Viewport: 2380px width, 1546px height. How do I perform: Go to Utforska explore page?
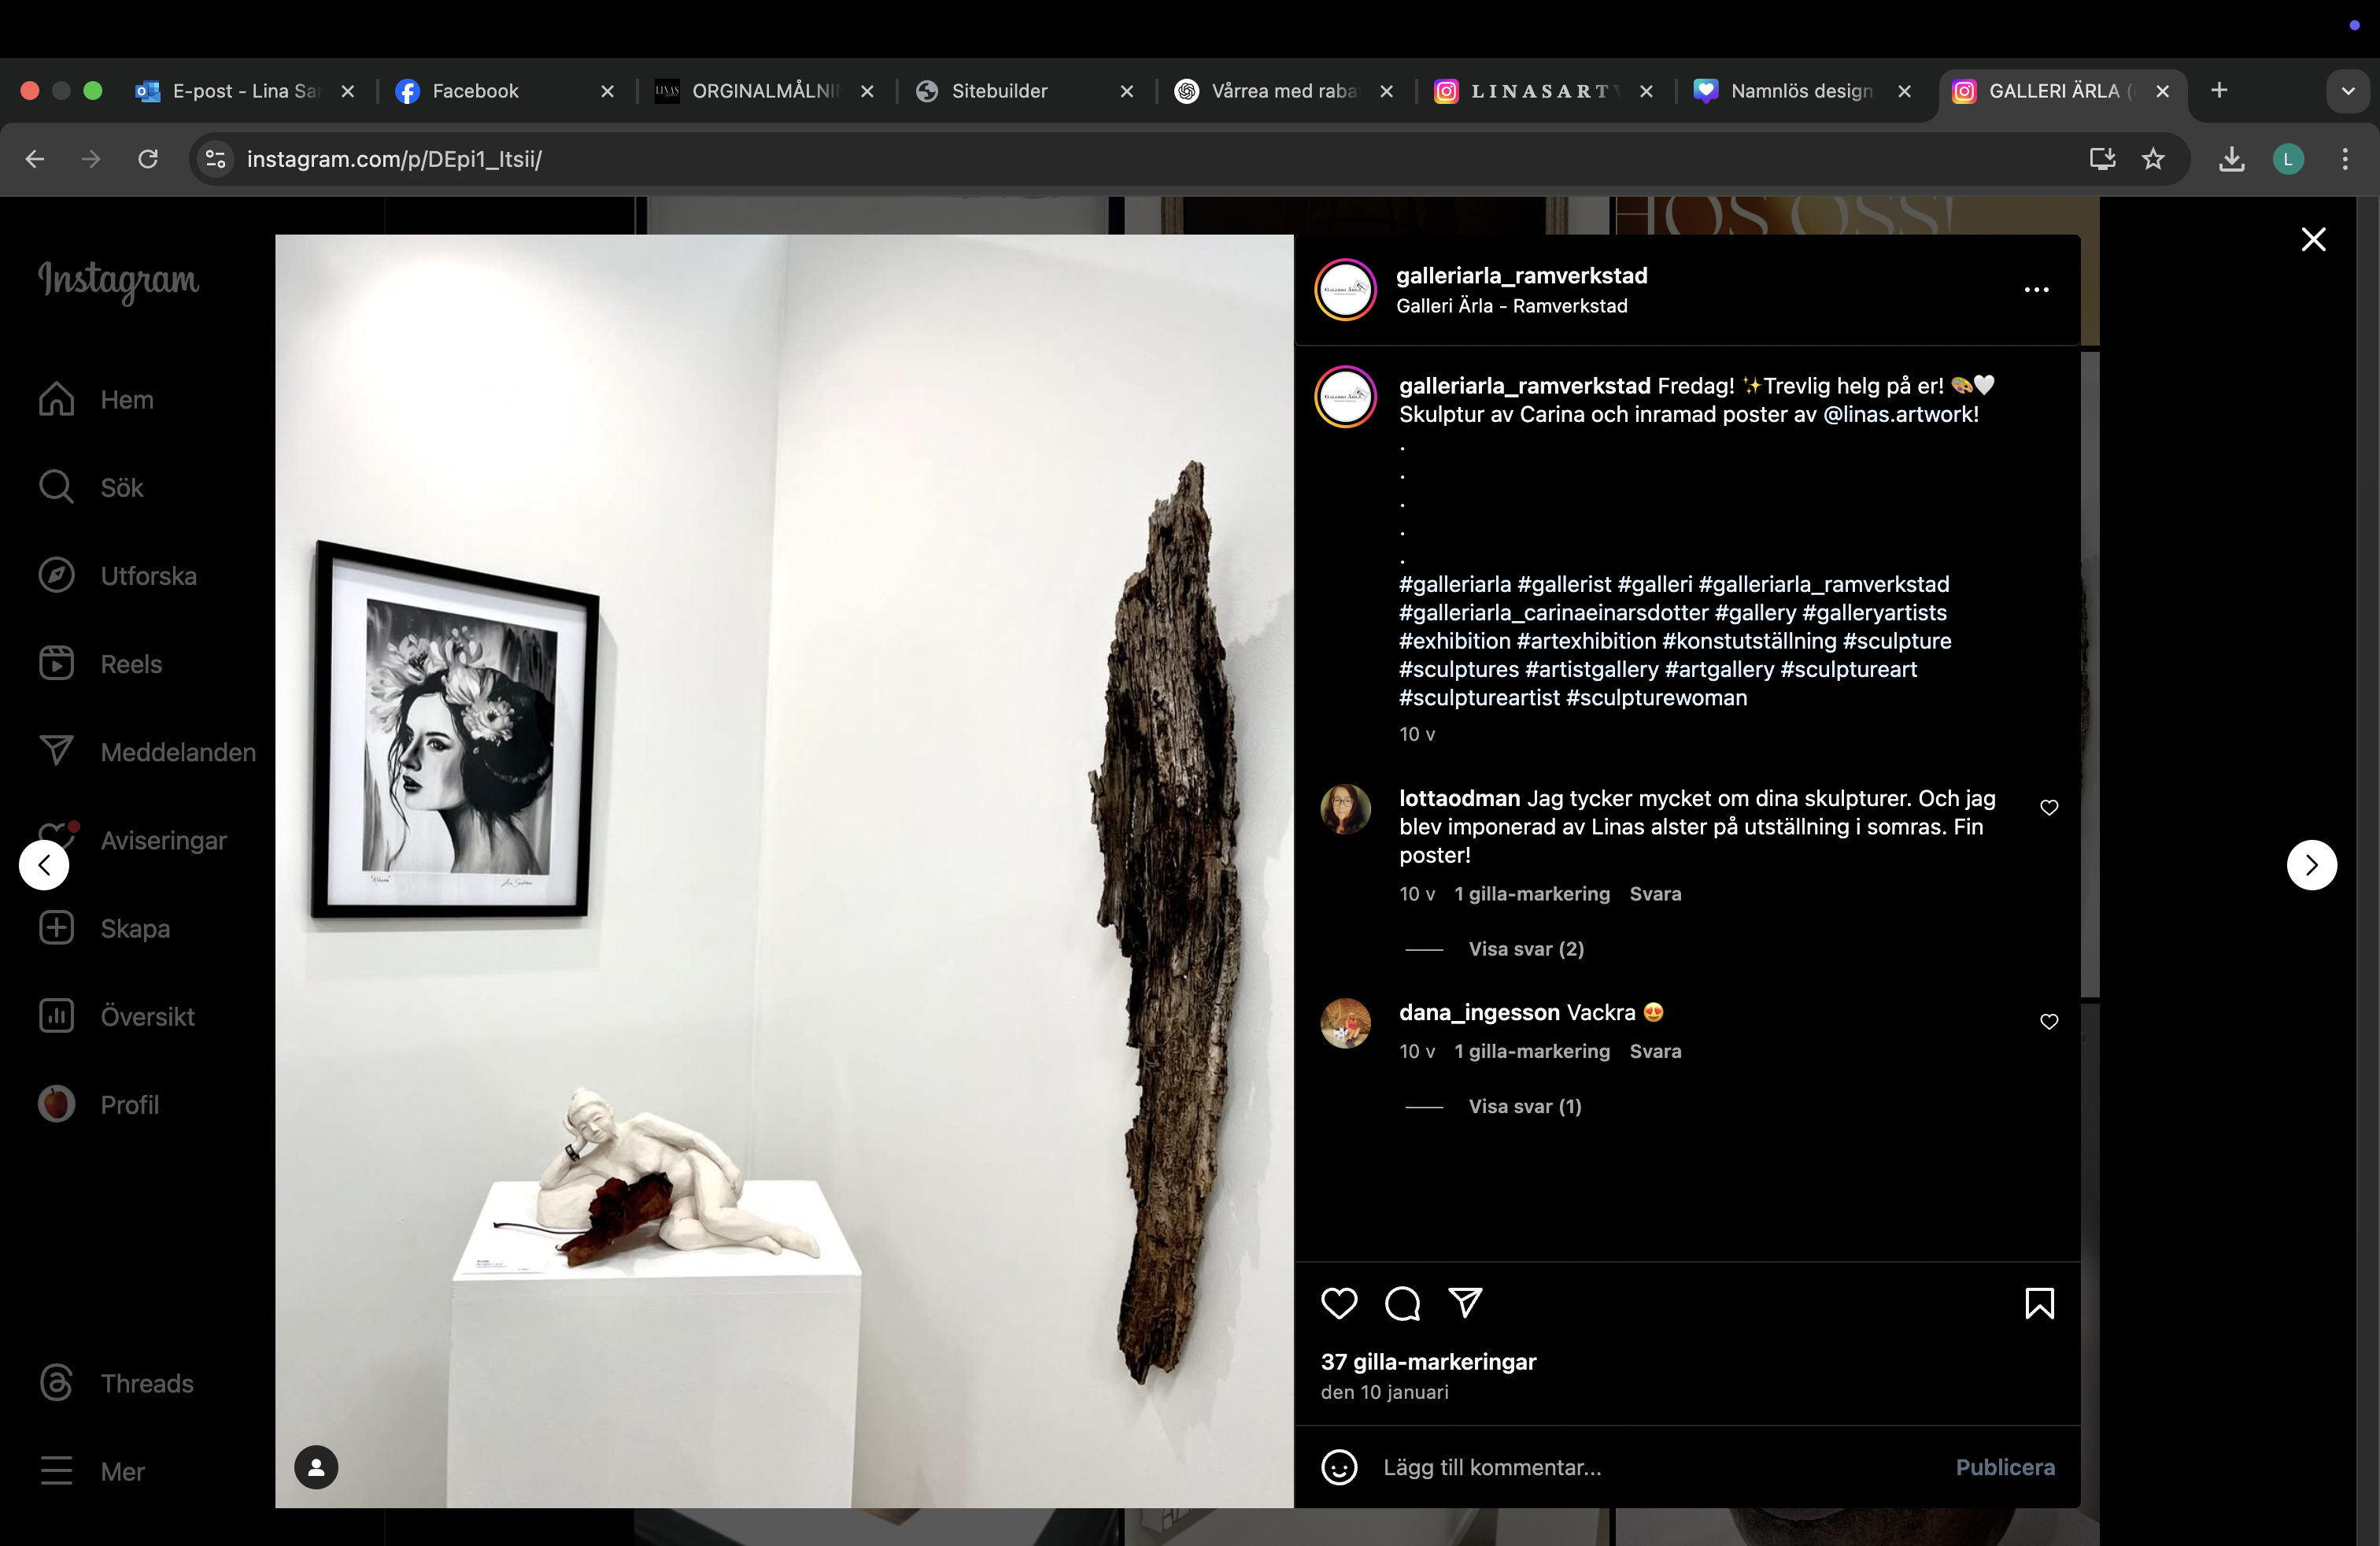pos(117,575)
